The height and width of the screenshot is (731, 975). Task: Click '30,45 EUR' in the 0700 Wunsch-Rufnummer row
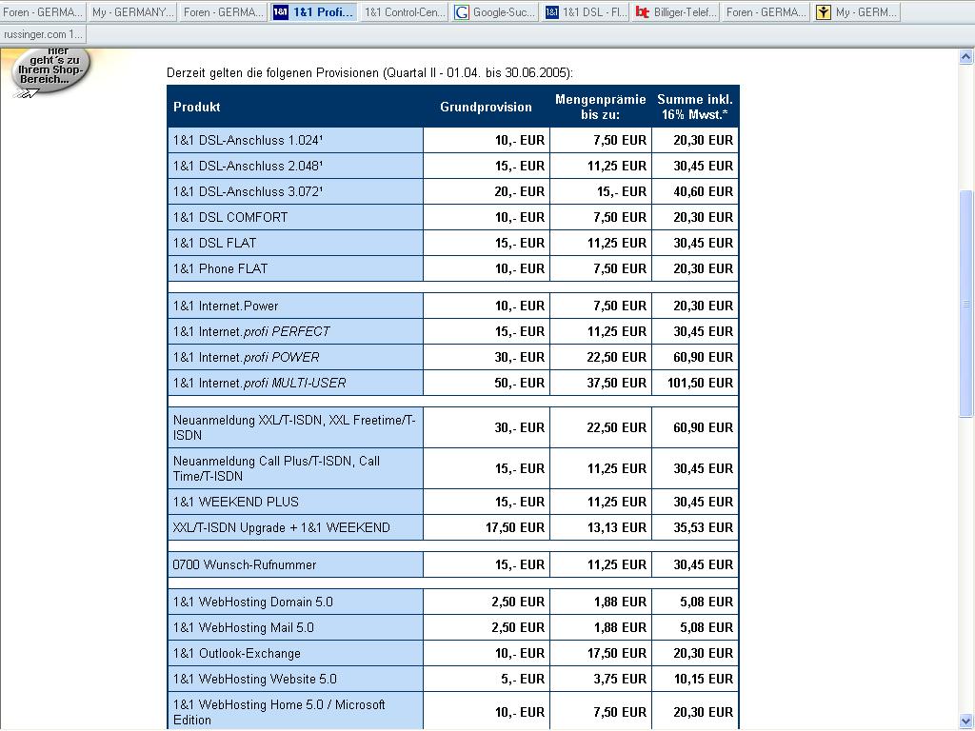[704, 565]
